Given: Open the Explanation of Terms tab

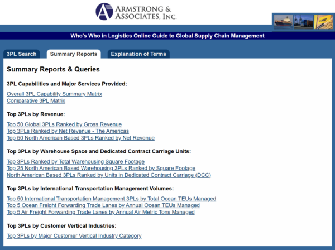Looking at the screenshot, I should click(x=138, y=54).
